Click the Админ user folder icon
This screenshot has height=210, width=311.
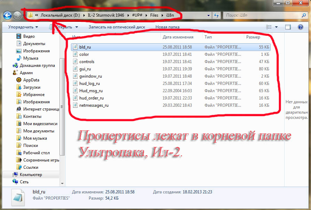[15, 73]
